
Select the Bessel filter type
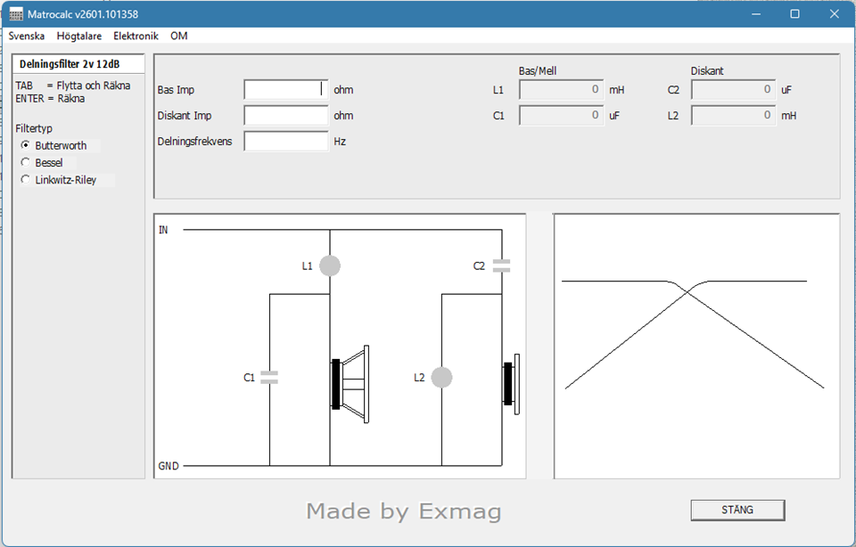(26, 162)
